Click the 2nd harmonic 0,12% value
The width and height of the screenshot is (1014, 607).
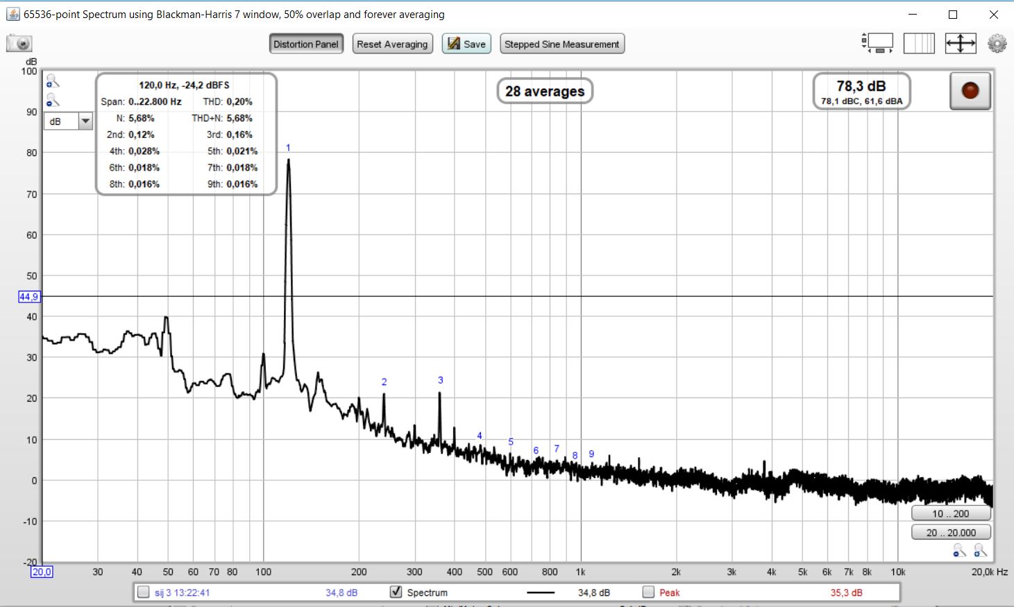click(141, 135)
